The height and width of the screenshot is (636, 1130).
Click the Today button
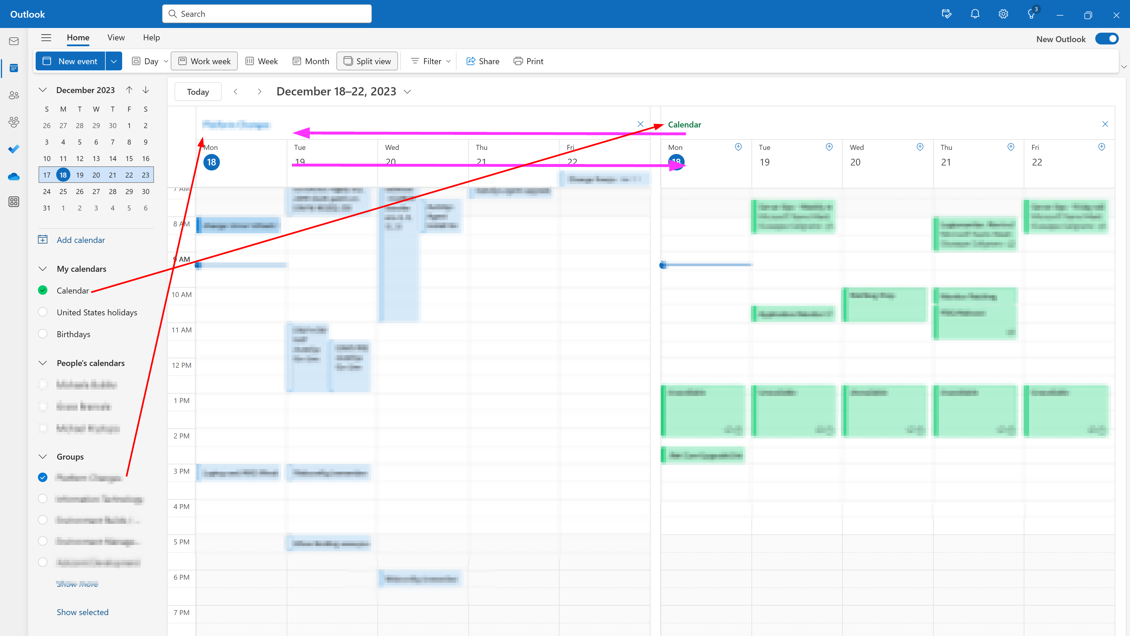pyautogui.click(x=198, y=91)
